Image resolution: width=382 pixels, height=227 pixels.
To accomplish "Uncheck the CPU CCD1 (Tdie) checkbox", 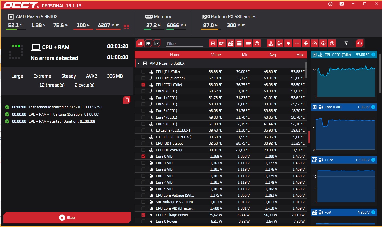I will pyautogui.click(x=143, y=85).
